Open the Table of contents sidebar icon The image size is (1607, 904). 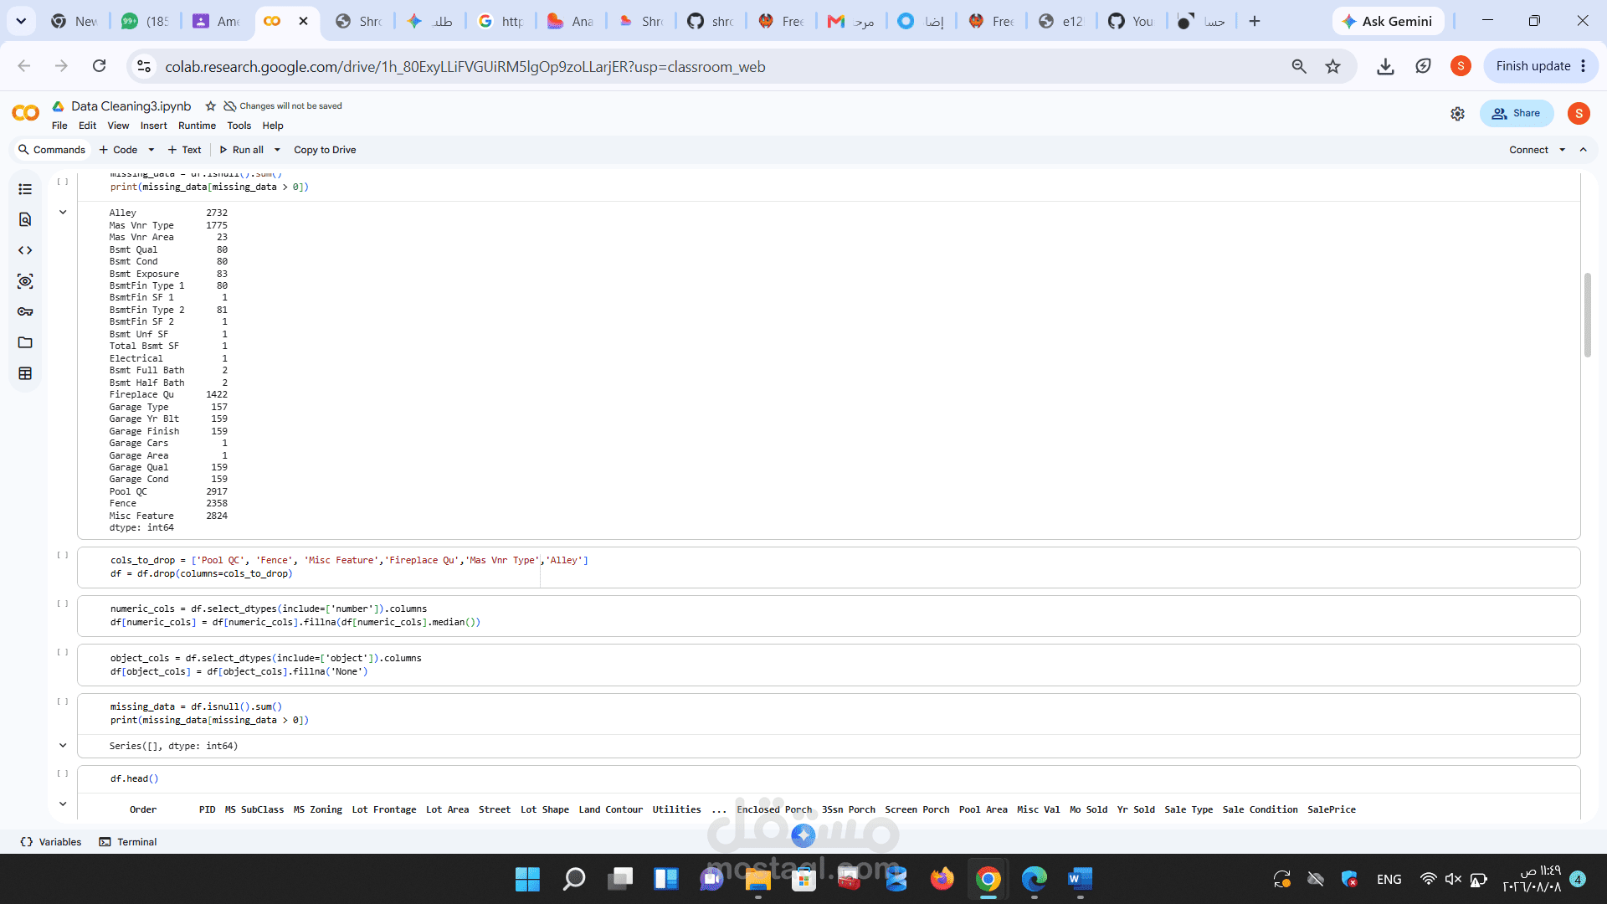tap(25, 189)
